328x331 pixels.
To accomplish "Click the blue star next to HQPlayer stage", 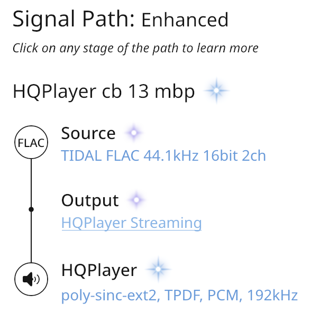I will [158, 269].
